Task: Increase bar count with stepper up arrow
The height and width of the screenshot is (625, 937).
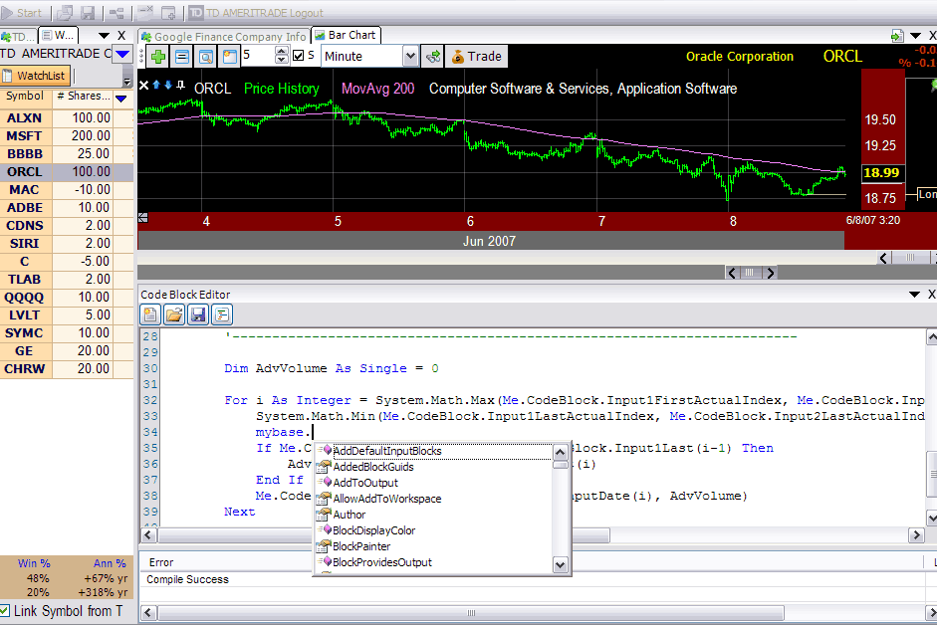Action: [x=282, y=52]
